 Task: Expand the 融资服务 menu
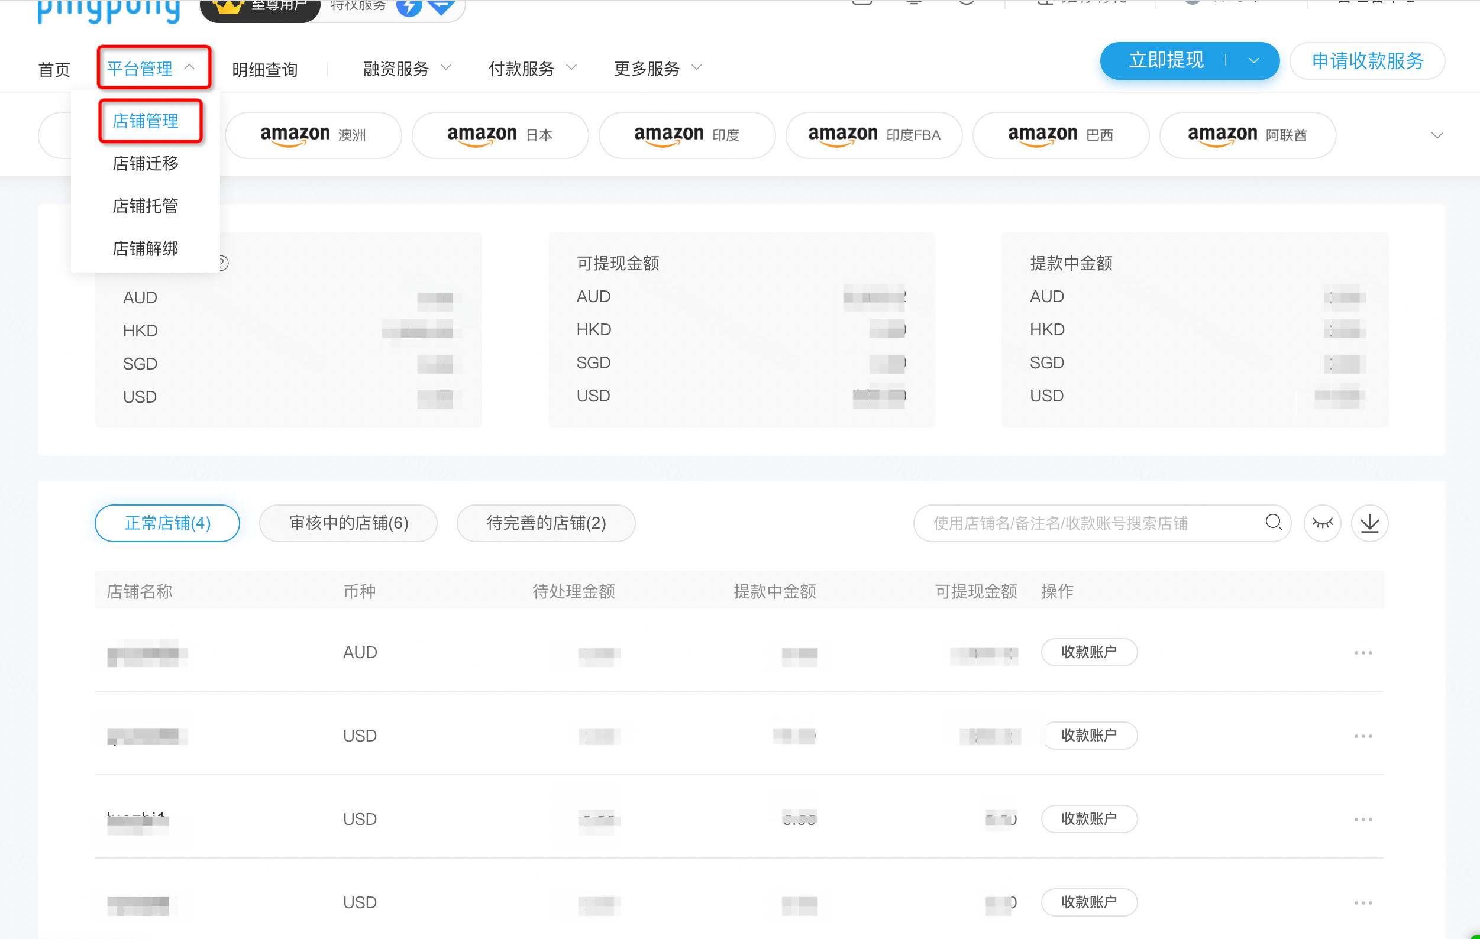coord(407,68)
